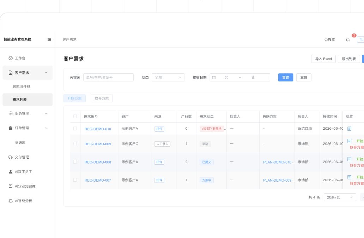
Task: Click the 草稿 status tag
Action: tap(205, 144)
